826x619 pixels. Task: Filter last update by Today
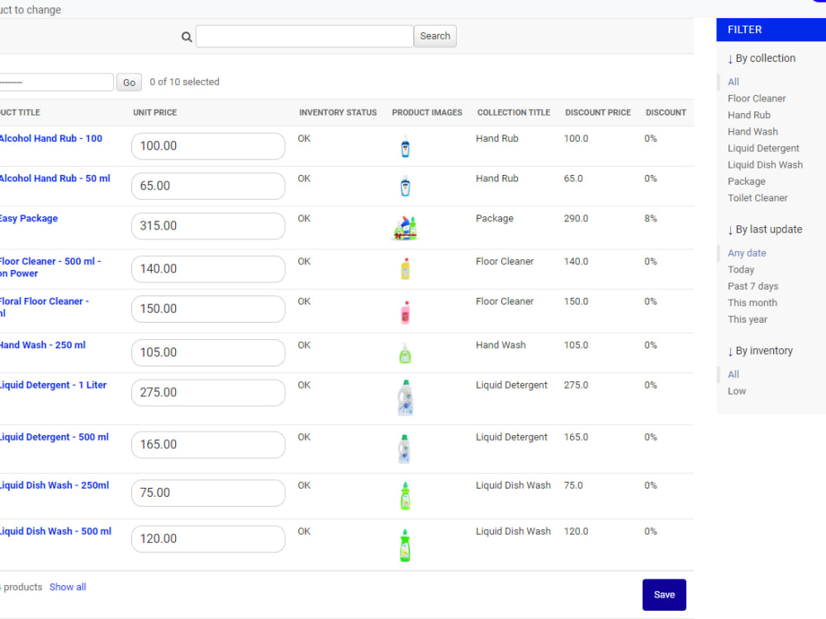pyautogui.click(x=741, y=270)
